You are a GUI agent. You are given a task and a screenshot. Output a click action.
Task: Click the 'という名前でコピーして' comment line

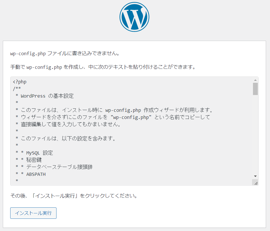(113, 117)
